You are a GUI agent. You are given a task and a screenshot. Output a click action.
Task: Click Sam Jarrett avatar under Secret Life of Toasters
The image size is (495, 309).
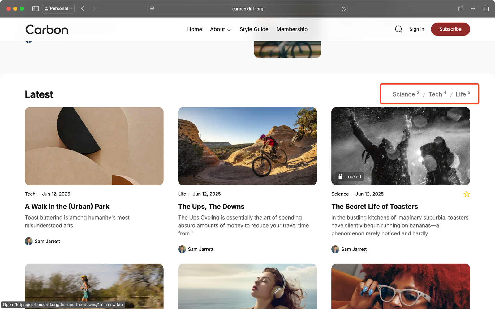335,249
